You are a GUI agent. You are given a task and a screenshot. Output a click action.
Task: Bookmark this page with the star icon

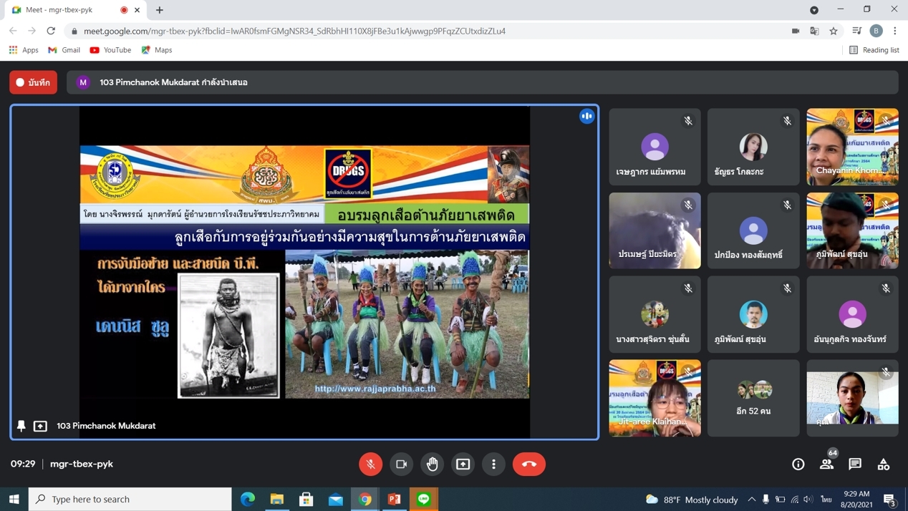point(834,31)
